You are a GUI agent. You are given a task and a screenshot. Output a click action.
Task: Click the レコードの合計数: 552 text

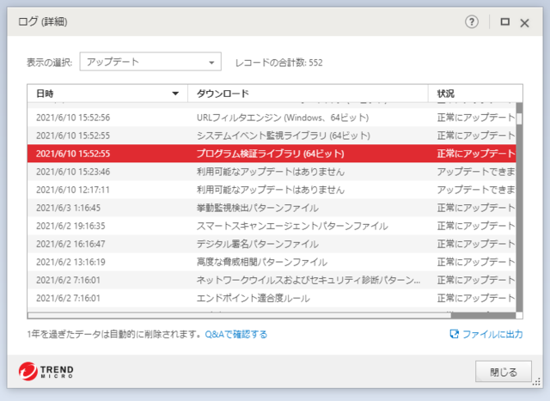(278, 63)
